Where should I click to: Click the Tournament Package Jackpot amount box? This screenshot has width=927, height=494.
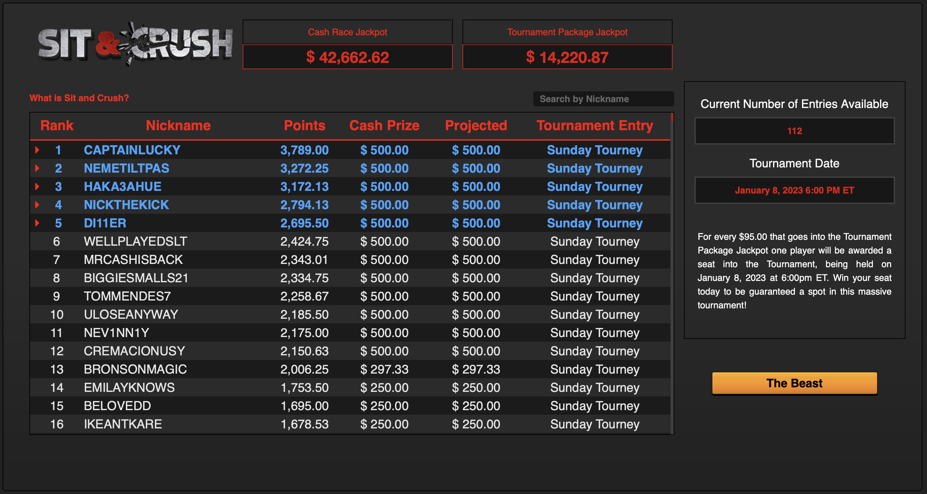[x=567, y=57]
